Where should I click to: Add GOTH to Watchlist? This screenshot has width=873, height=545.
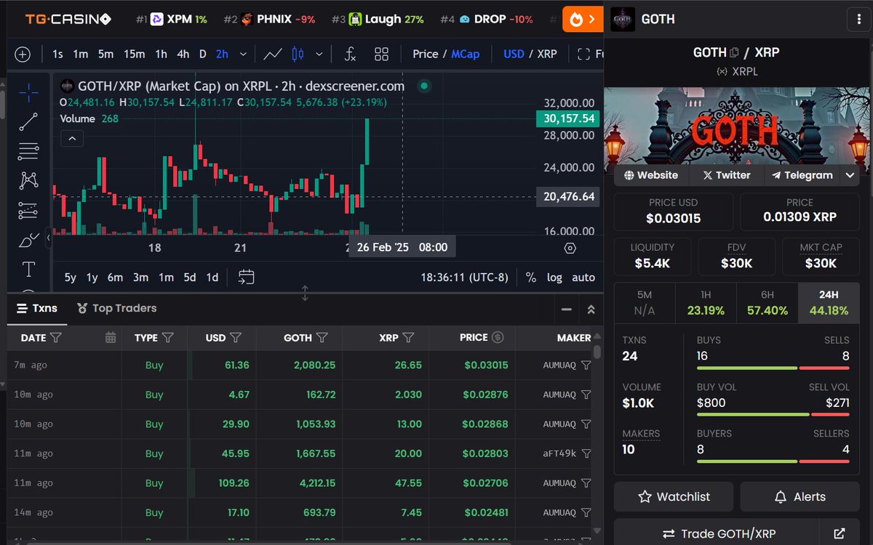674,497
